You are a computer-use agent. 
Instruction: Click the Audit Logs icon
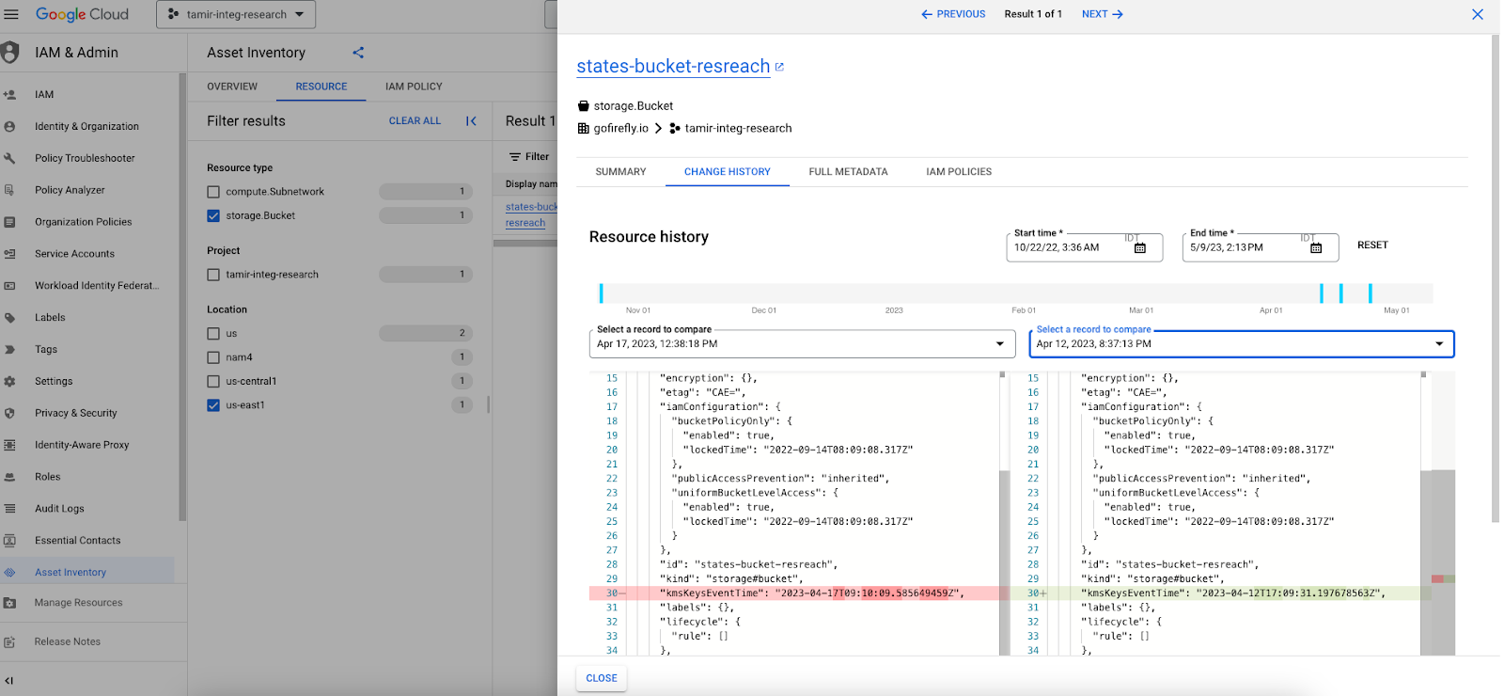(9, 509)
